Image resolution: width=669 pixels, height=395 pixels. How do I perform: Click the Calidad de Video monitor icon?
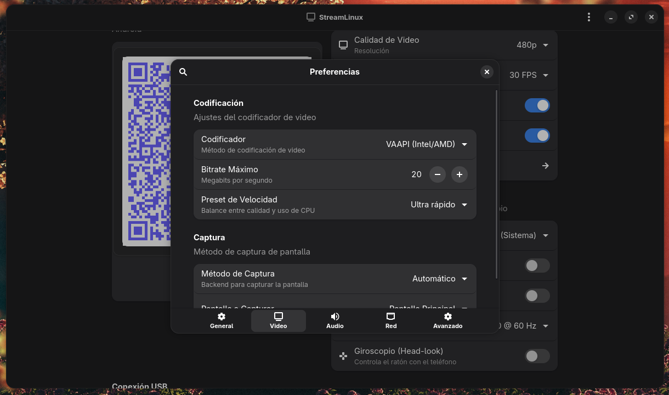click(343, 45)
